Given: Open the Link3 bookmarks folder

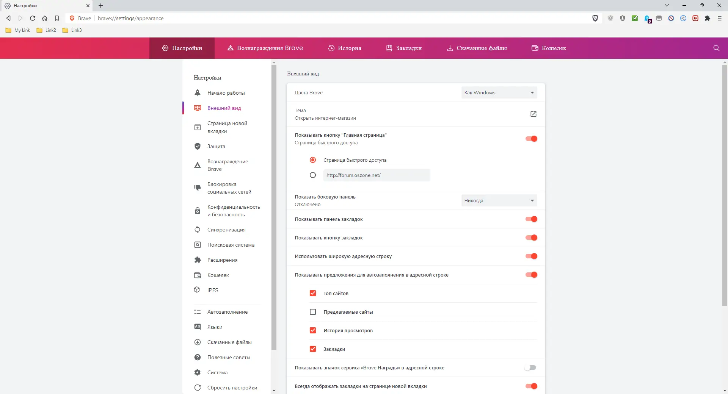Looking at the screenshot, I should coord(72,30).
